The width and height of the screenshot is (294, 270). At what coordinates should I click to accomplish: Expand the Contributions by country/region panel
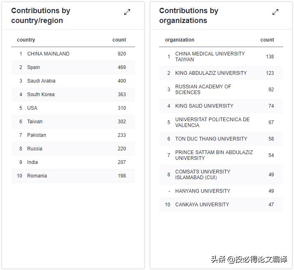127,12
